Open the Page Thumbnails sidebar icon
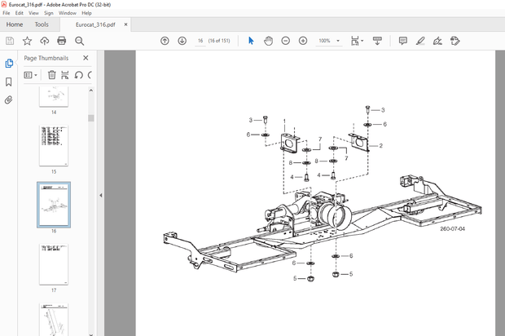The width and height of the screenshot is (505, 336). coord(9,63)
